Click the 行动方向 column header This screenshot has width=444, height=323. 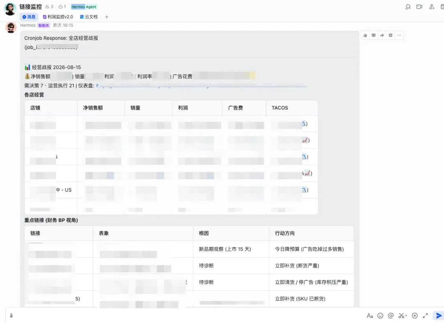285,233
